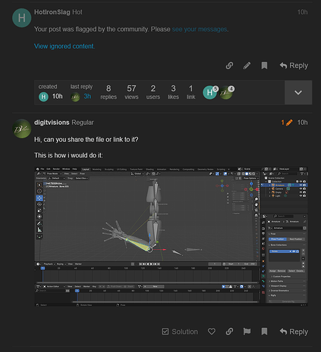Image resolution: width=321 pixels, height=352 pixels.
Task: Show the '1 link' in topic
Action: click(x=191, y=92)
